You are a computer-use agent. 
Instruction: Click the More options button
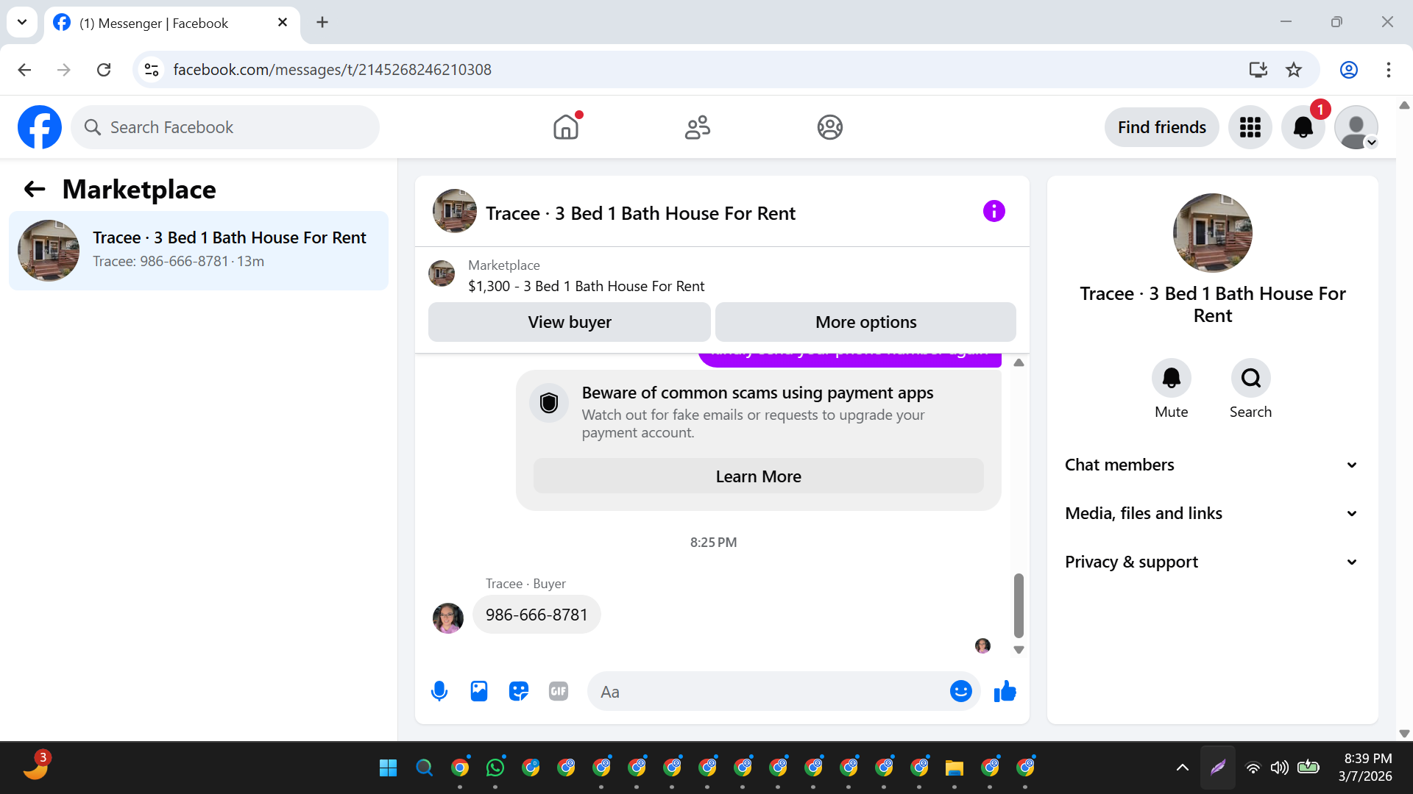(x=865, y=322)
